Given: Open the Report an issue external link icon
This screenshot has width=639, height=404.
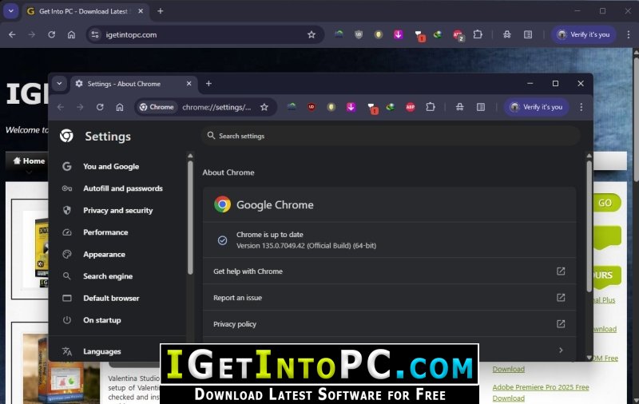Looking at the screenshot, I should (x=561, y=298).
